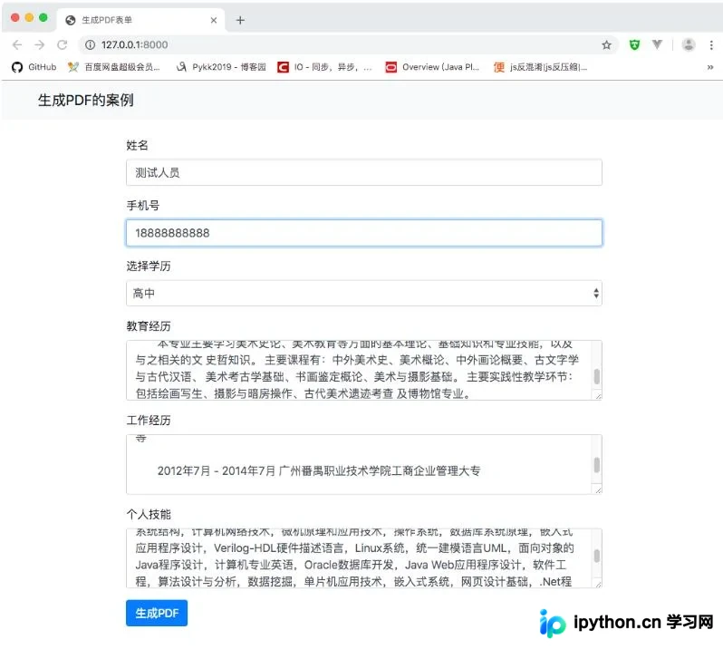The width and height of the screenshot is (723, 649).
Task: Open the gray V extension icon
Action: pyautogui.click(x=657, y=44)
